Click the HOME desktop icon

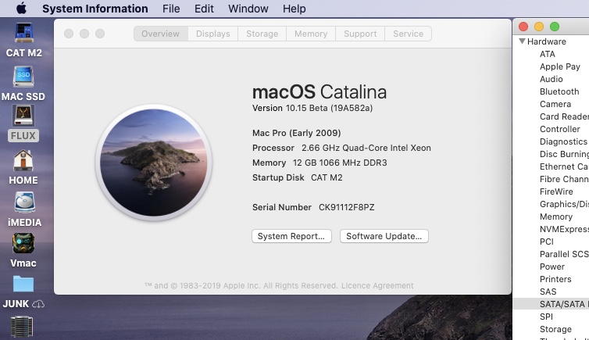[x=23, y=160]
